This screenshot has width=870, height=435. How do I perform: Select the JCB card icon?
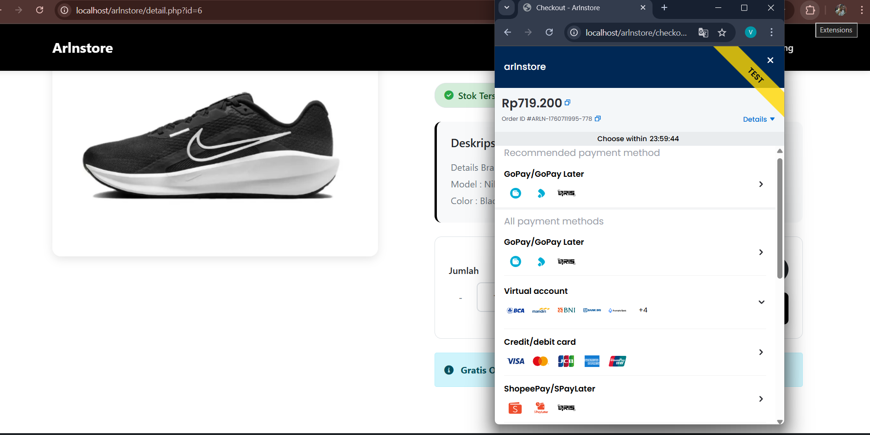566,361
